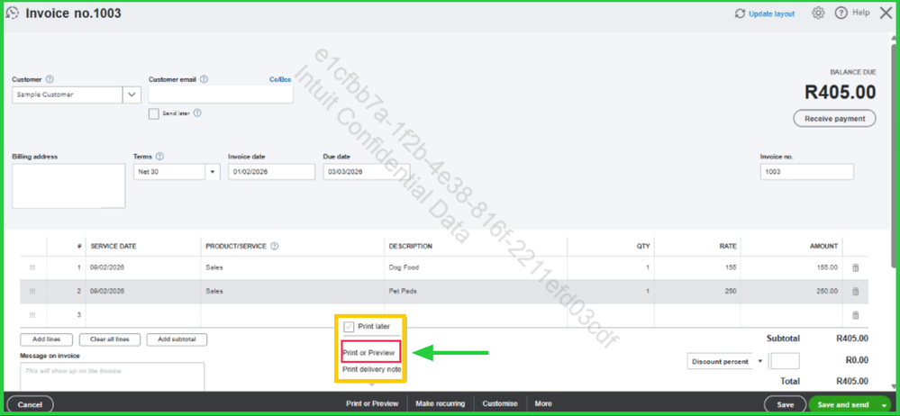Screen dimensions: 900x416
Task: Click the Due date field
Action: click(367, 172)
